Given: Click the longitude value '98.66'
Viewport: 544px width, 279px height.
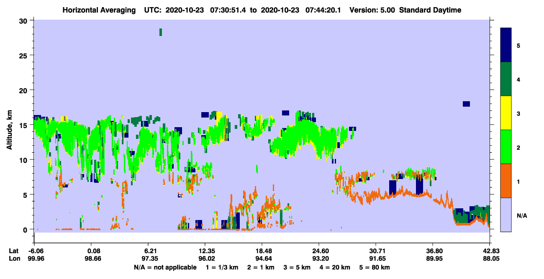Looking at the screenshot, I should point(94,259).
